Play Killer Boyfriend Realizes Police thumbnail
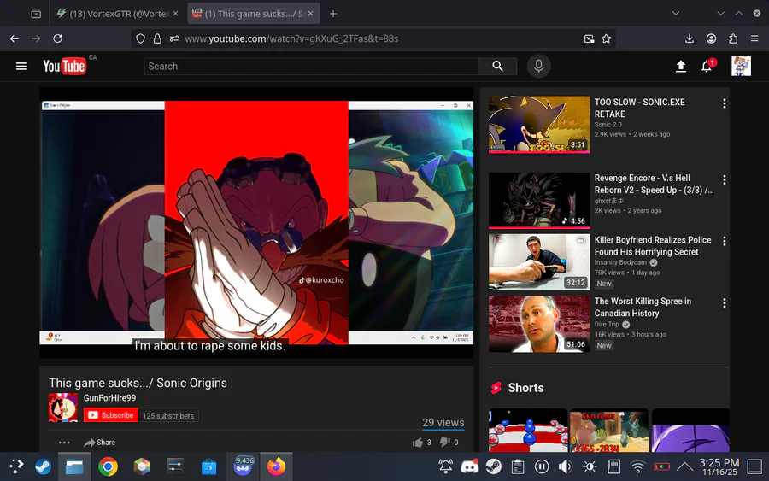Viewport: 769px width, 481px height. pos(539,261)
